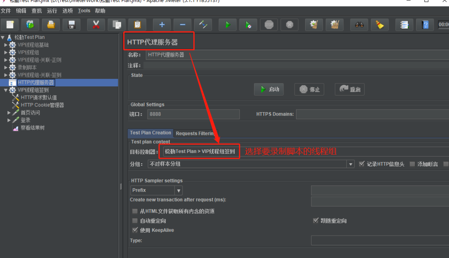Click the New test plan toolbar icon

10,25
